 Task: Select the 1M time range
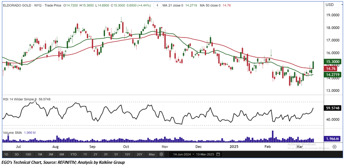(x=40, y=154)
